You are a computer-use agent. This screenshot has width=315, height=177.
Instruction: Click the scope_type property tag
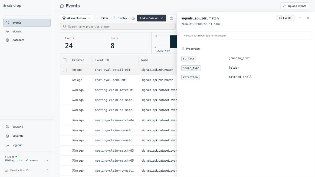[x=191, y=68]
